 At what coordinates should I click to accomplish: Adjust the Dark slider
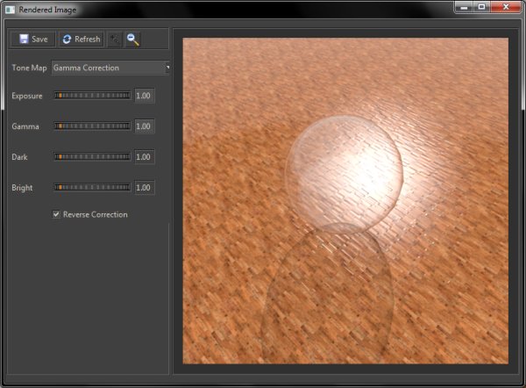click(x=92, y=157)
